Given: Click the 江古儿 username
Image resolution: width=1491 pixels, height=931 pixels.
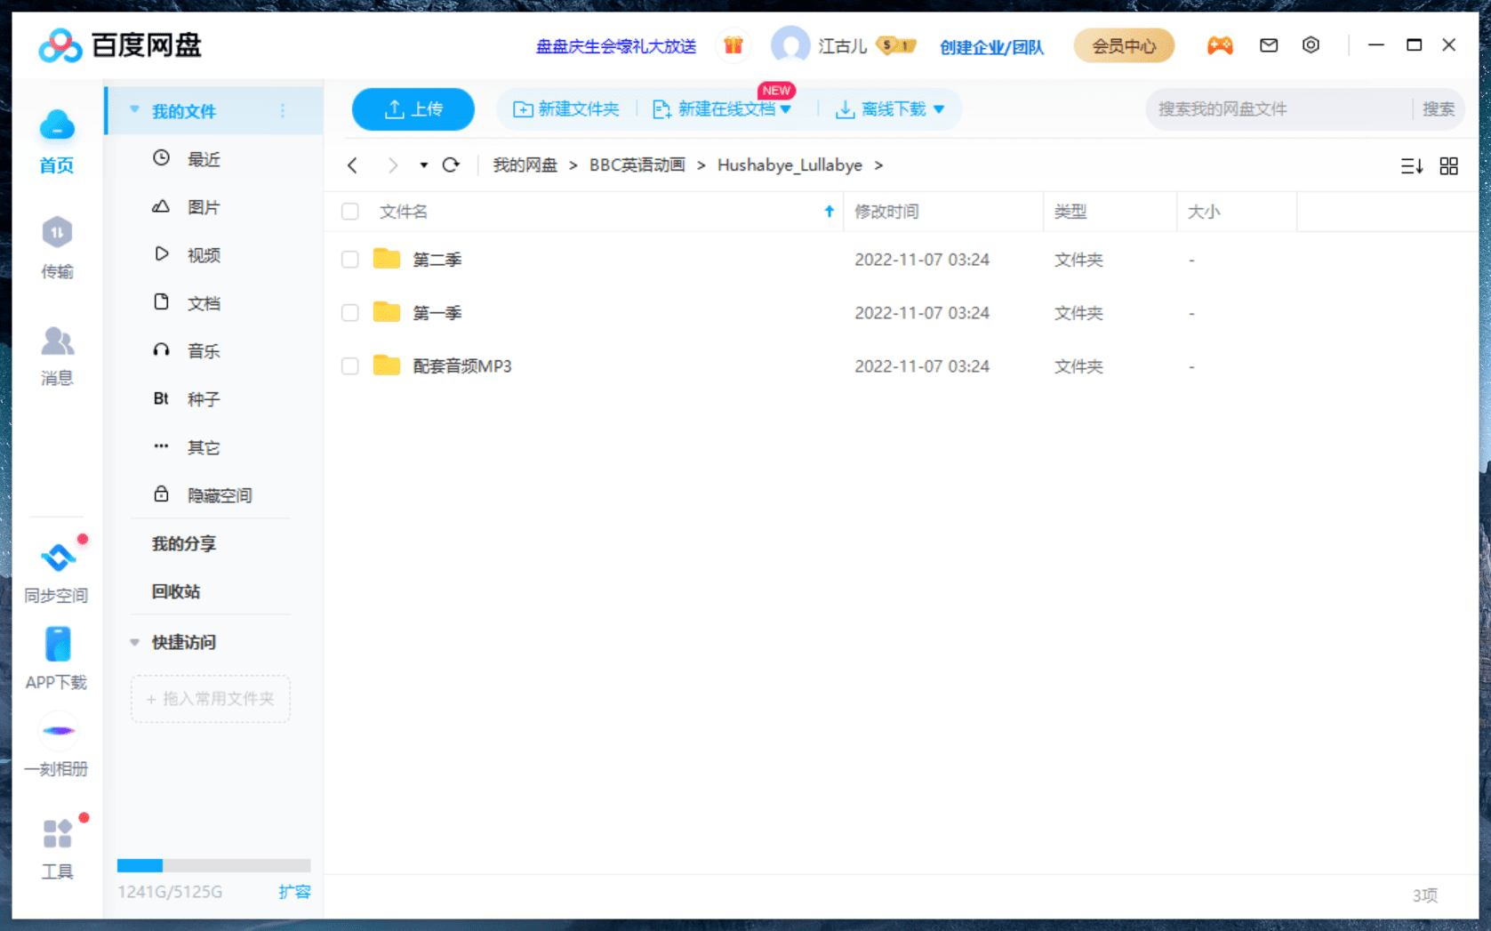Looking at the screenshot, I should tap(842, 46).
